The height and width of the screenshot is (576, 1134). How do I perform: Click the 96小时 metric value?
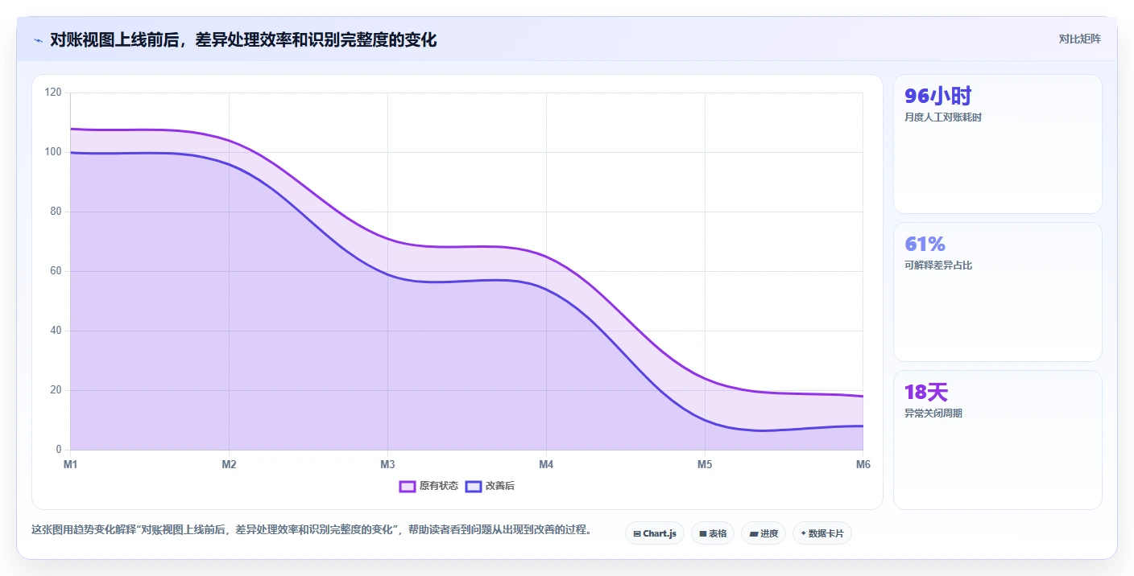click(938, 97)
